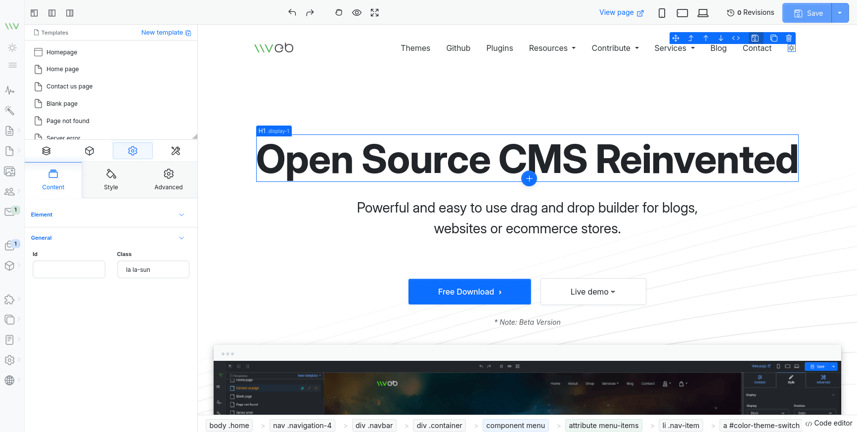Select parent element in the element toolbar

(x=691, y=38)
